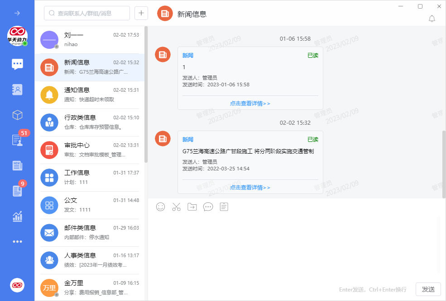Click the scissors screenshot tool
This screenshot has height=301, width=446.
point(176,207)
